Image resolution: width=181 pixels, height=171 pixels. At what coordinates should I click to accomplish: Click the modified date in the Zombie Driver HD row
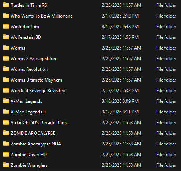(x=121, y=155)
